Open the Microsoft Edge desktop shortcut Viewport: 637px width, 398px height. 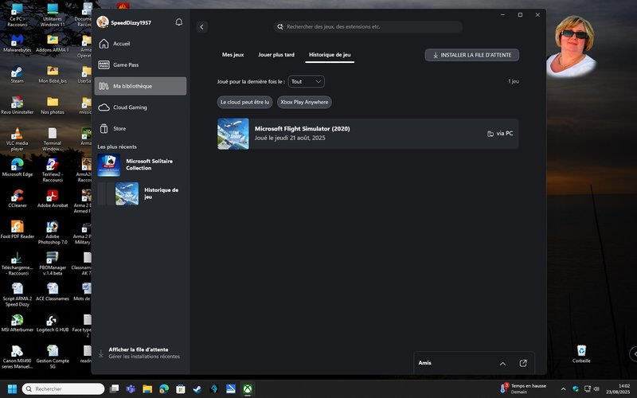(x=17, y=167)
